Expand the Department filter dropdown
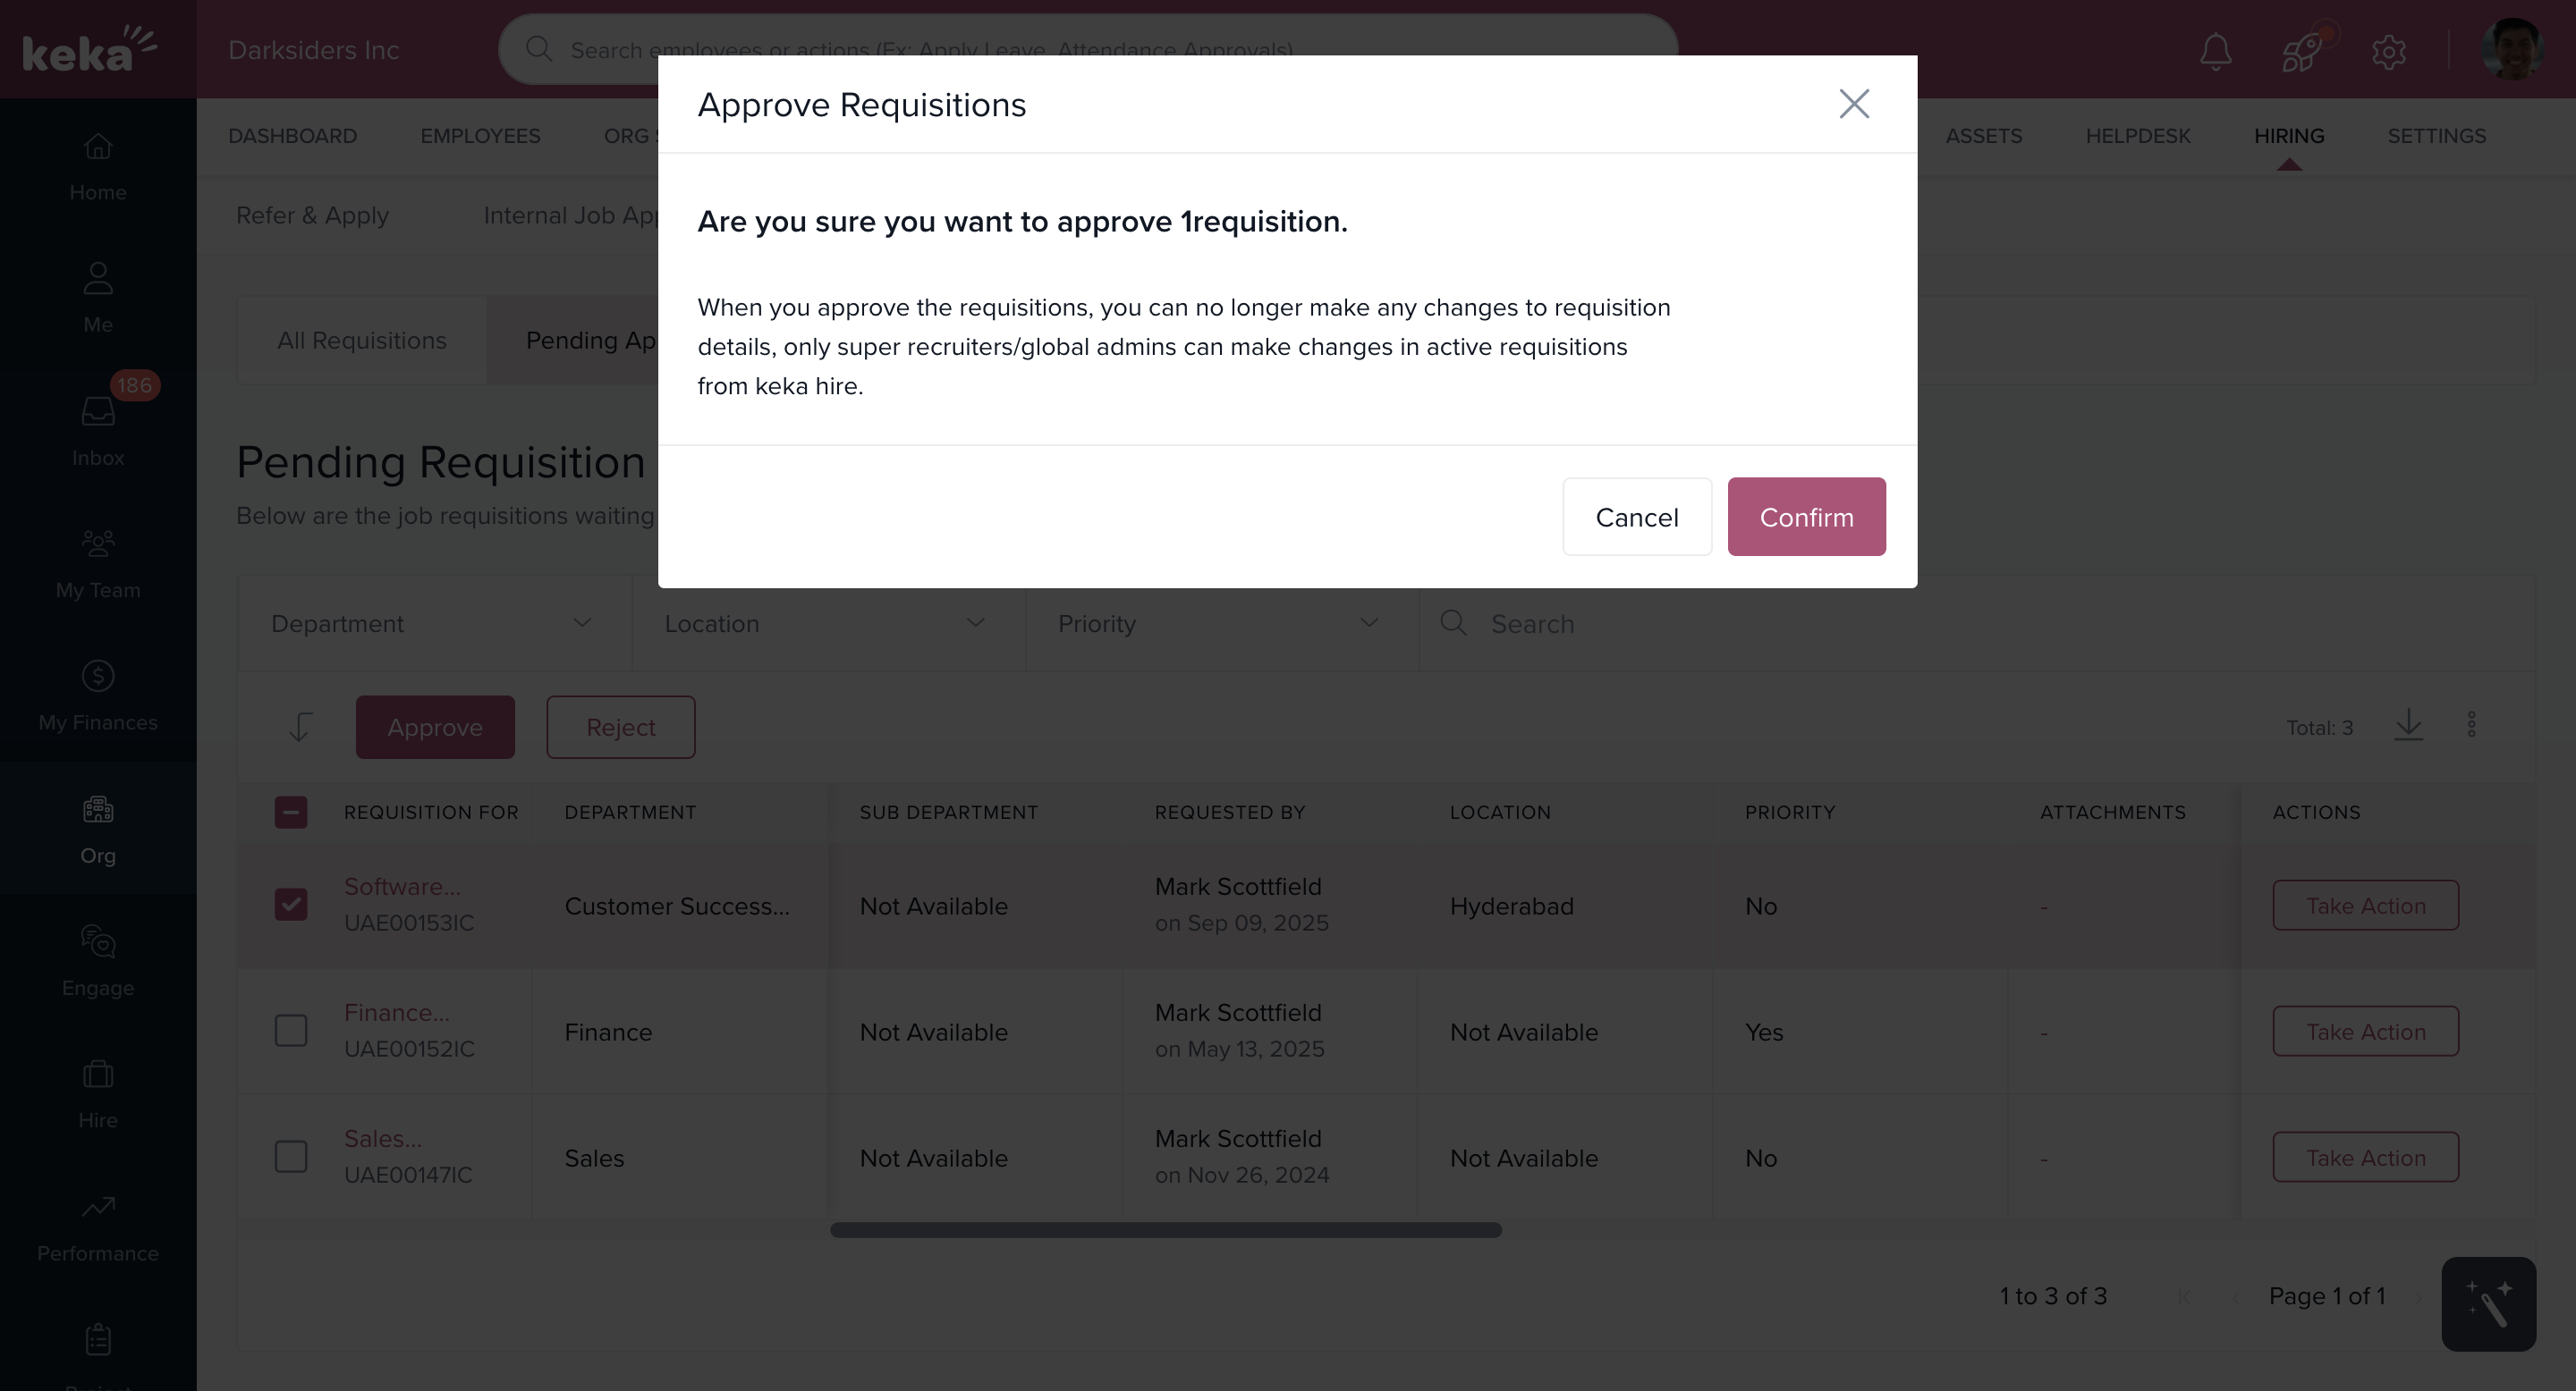Screen dimensions: 2576x1391 pos(433,624)
